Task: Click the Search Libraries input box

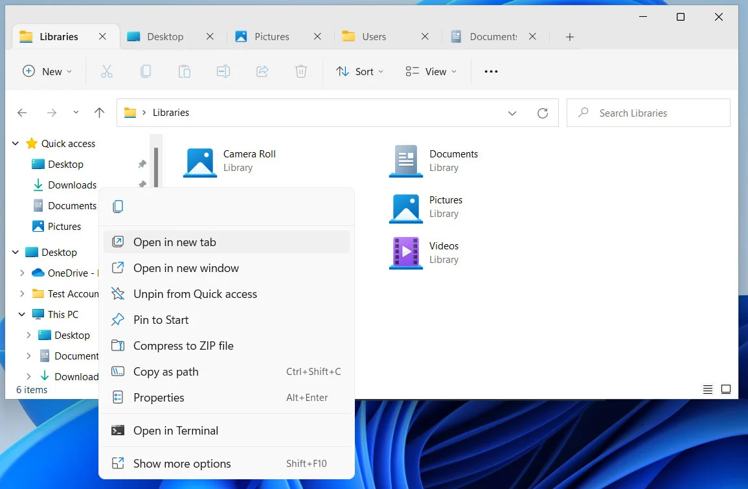Action: [x=648, y=113]
